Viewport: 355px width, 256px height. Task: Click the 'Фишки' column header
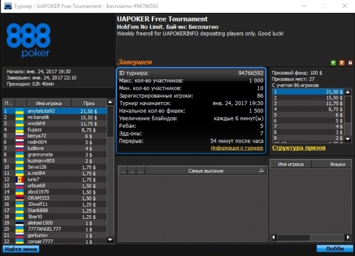(x=331, y=164)
